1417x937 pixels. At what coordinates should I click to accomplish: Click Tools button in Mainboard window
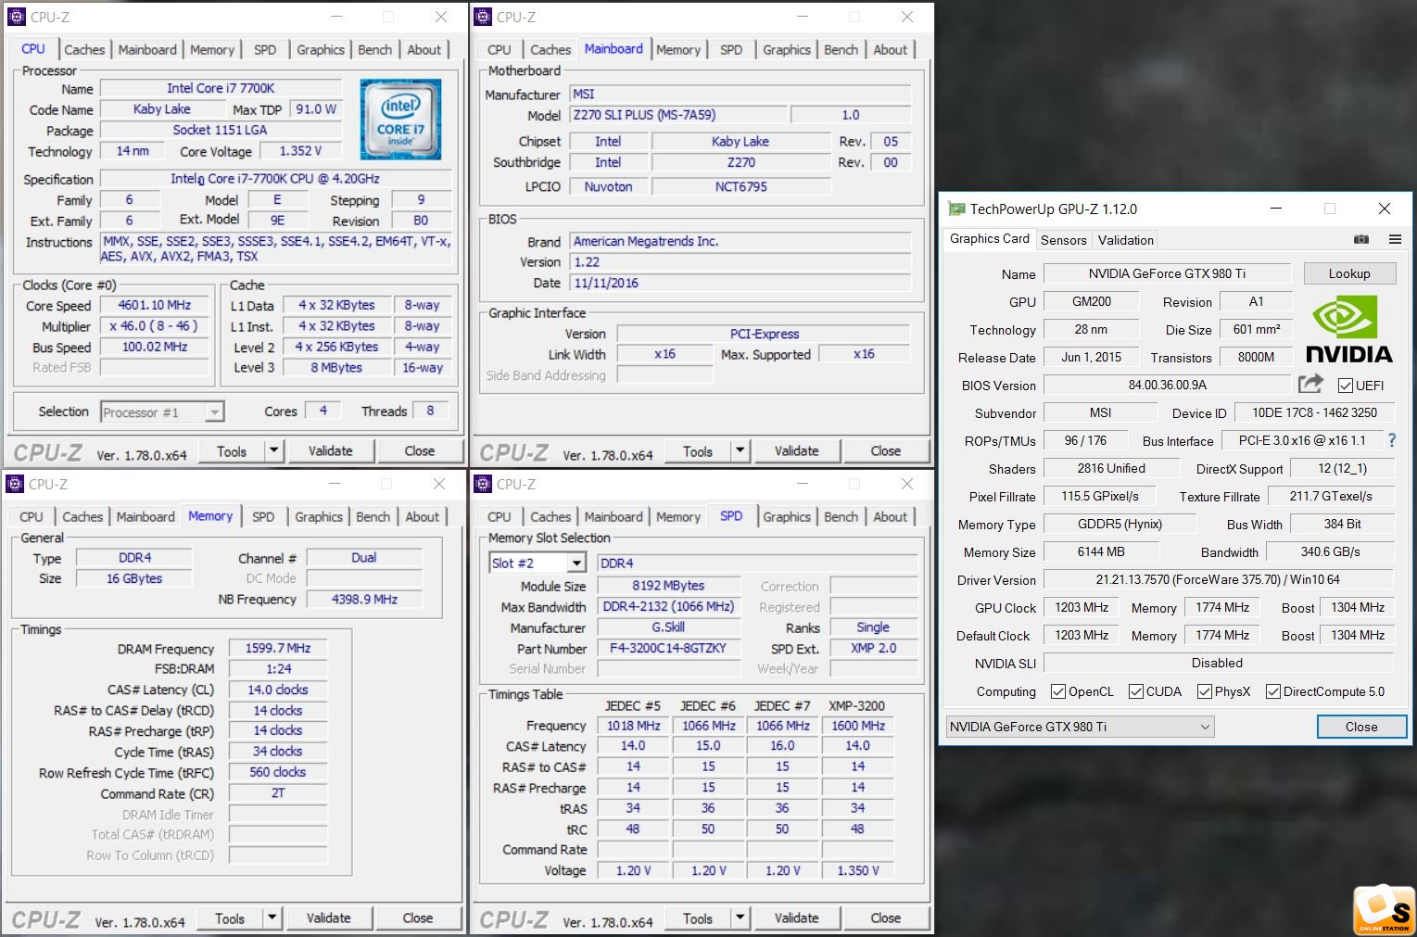[698, 451]
